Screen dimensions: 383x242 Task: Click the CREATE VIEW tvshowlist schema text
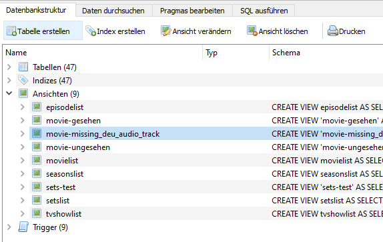coord(328,214)
